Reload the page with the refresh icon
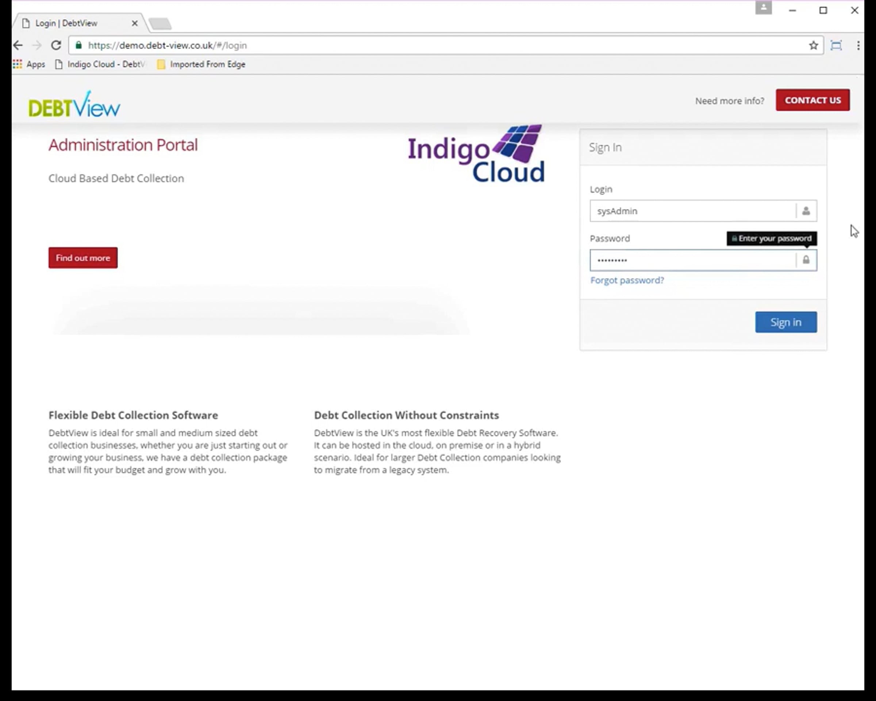Viewport: 876px width, 701px height. click(56, 45)
